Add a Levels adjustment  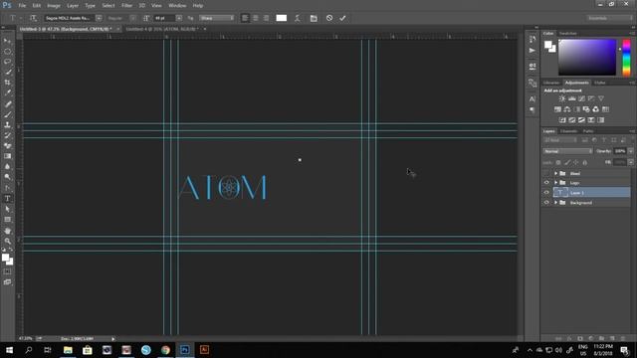[572, 98]
